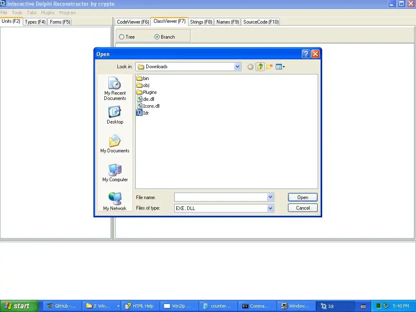Switch to WinZip taskbar window
The height and width of the screenshot is (312, 416).
click(x=179, y=306)
